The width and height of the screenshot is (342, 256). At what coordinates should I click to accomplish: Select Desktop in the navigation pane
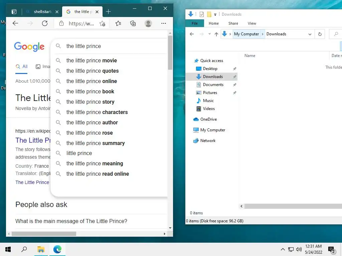210,69
